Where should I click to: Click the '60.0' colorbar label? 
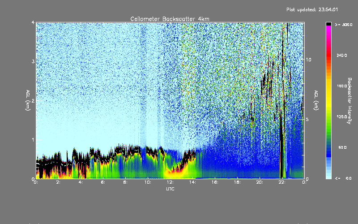342,148
